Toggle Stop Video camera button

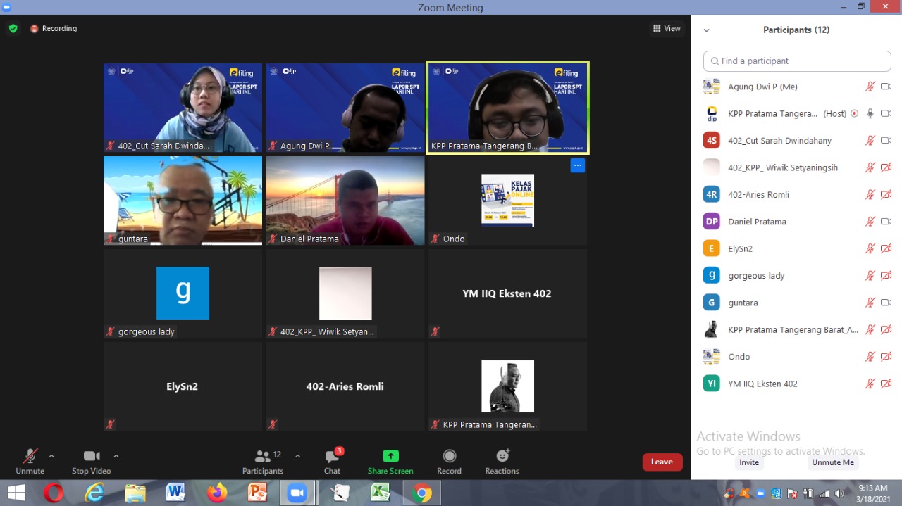point(91,457)
